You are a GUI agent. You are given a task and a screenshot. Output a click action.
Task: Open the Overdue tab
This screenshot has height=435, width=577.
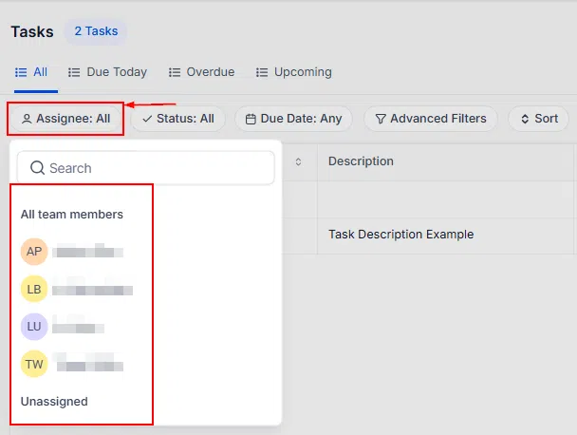(x=201, y=72)
